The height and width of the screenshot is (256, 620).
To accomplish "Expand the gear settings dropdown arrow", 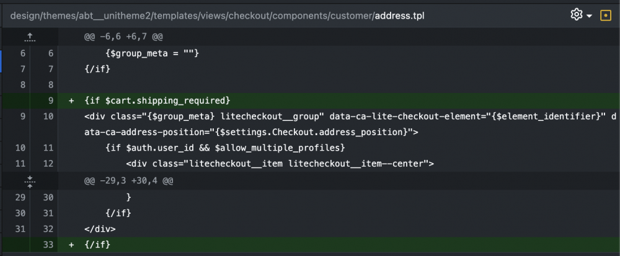I will click(589, 15).
